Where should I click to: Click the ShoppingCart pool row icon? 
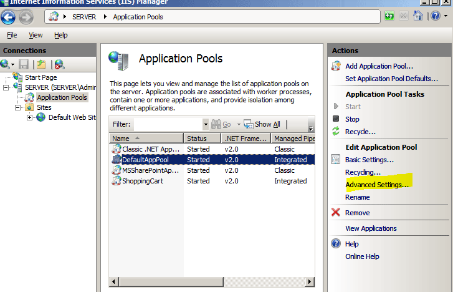click(x=117, y=181)
